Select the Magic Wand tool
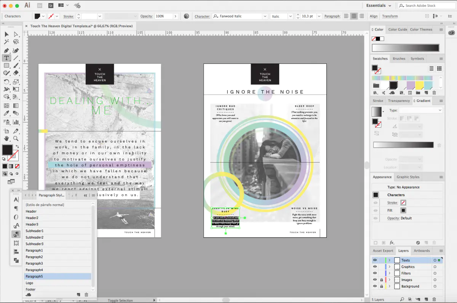This screenshot has width=457, height=303. (7, 42)
